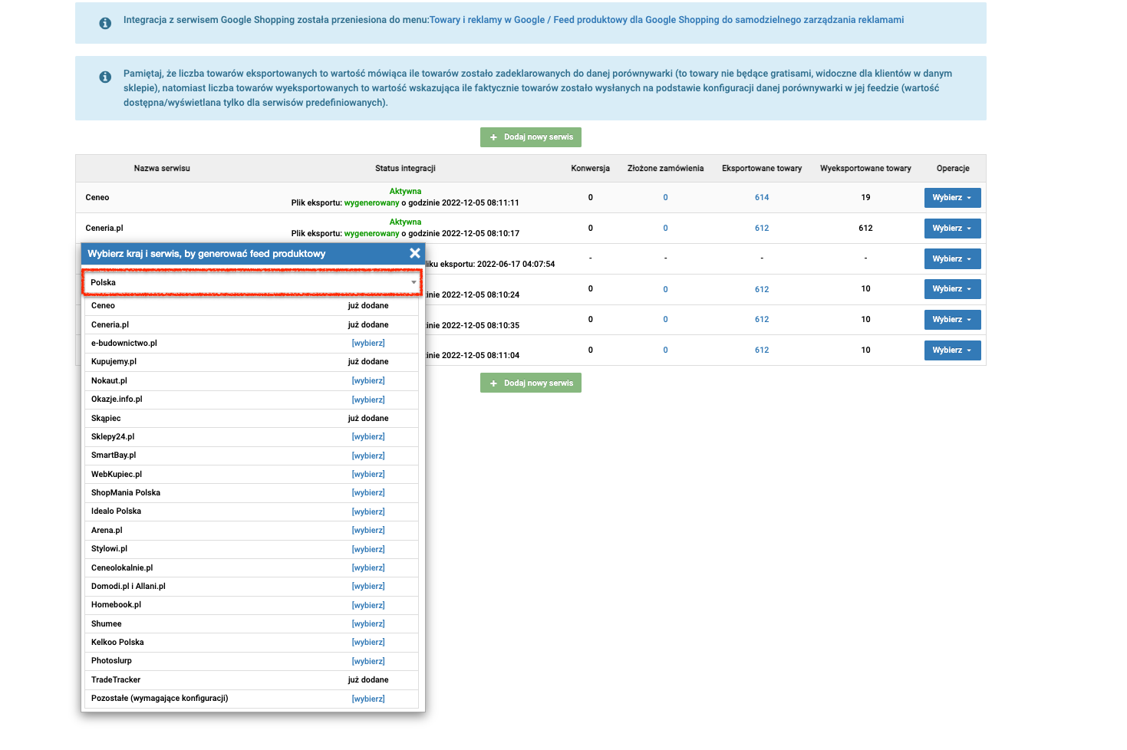Click Status integracji column header
1127x750 pixels.
(x=405, y=168)
